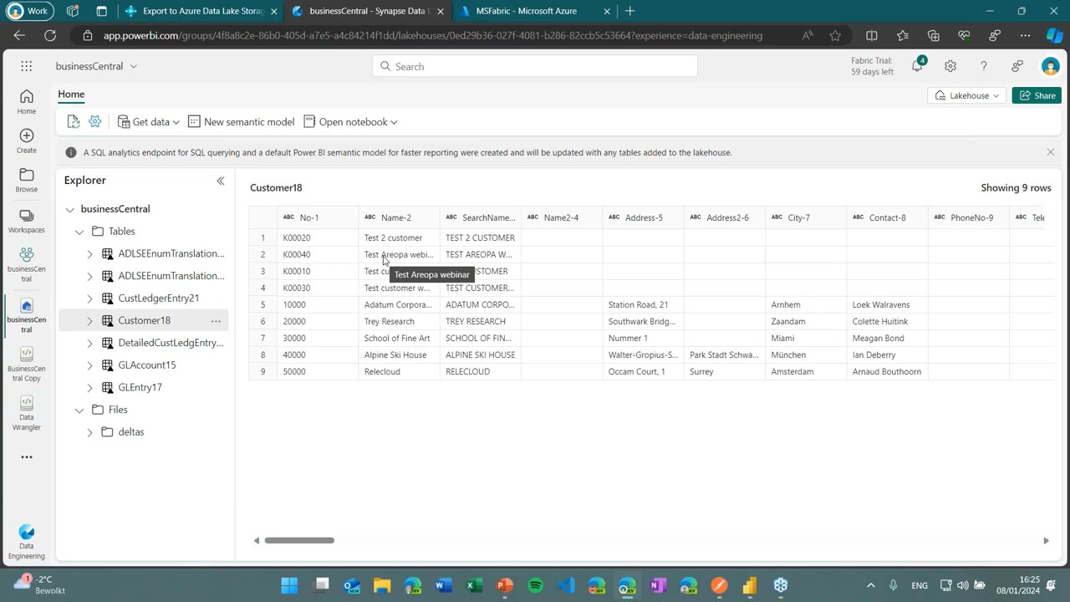Collapse the Files folder

(x=79, y=410)
